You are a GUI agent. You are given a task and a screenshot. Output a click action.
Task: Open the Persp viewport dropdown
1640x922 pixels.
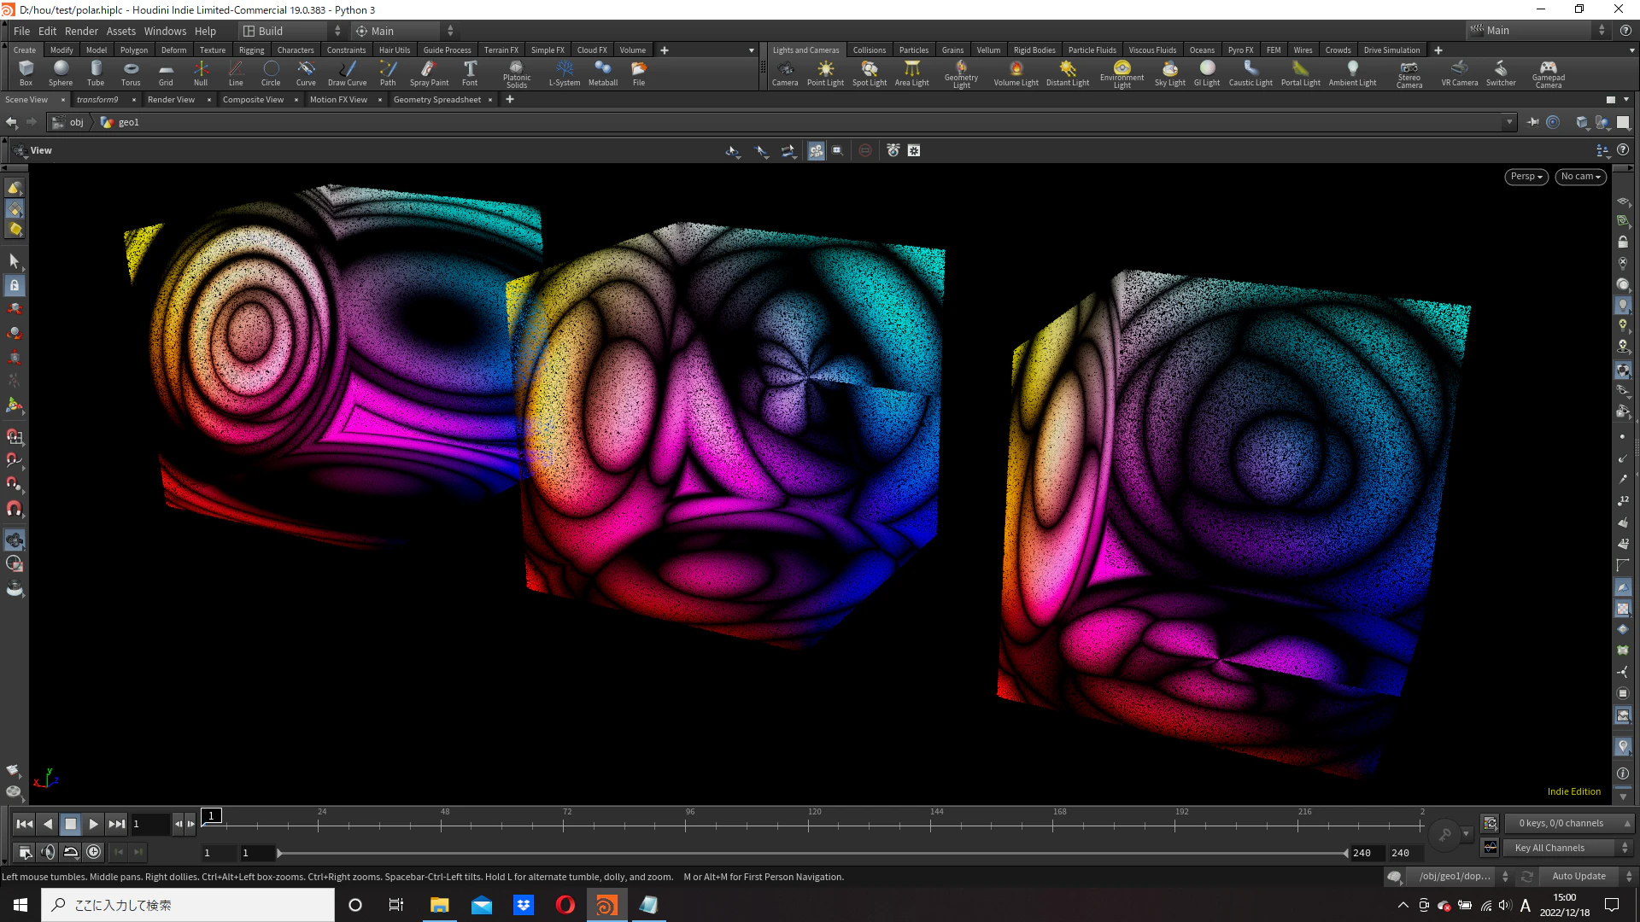pyautogui.click(x=1526, y=177)
